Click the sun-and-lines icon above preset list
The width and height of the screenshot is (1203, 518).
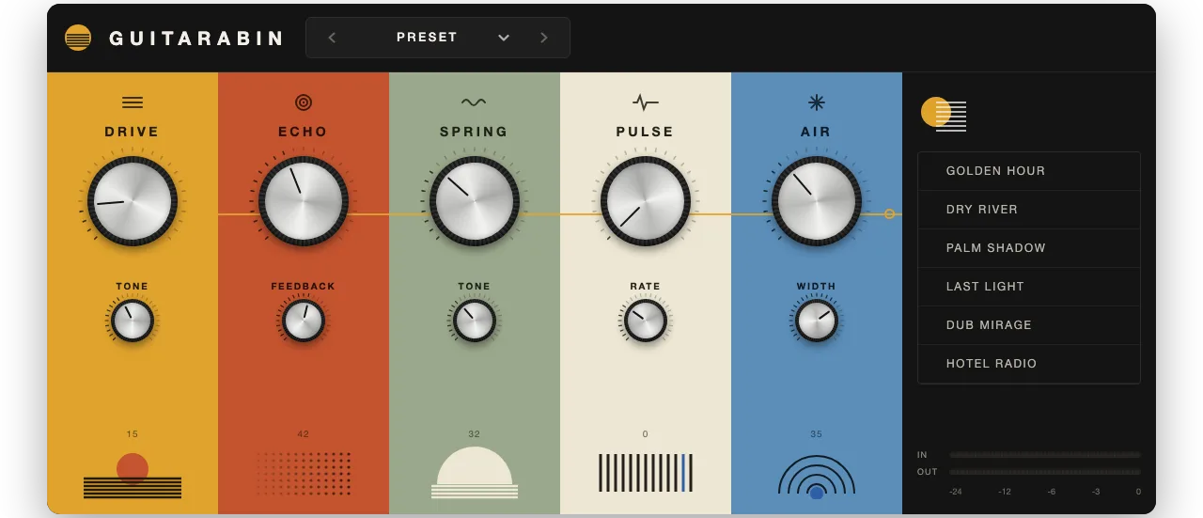pyautogui.click(x=944, y=114)
